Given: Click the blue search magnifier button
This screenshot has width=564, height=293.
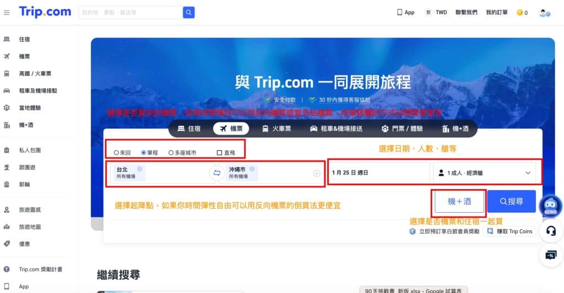Looking at the screenshot, I should click(x=188, y=13).
